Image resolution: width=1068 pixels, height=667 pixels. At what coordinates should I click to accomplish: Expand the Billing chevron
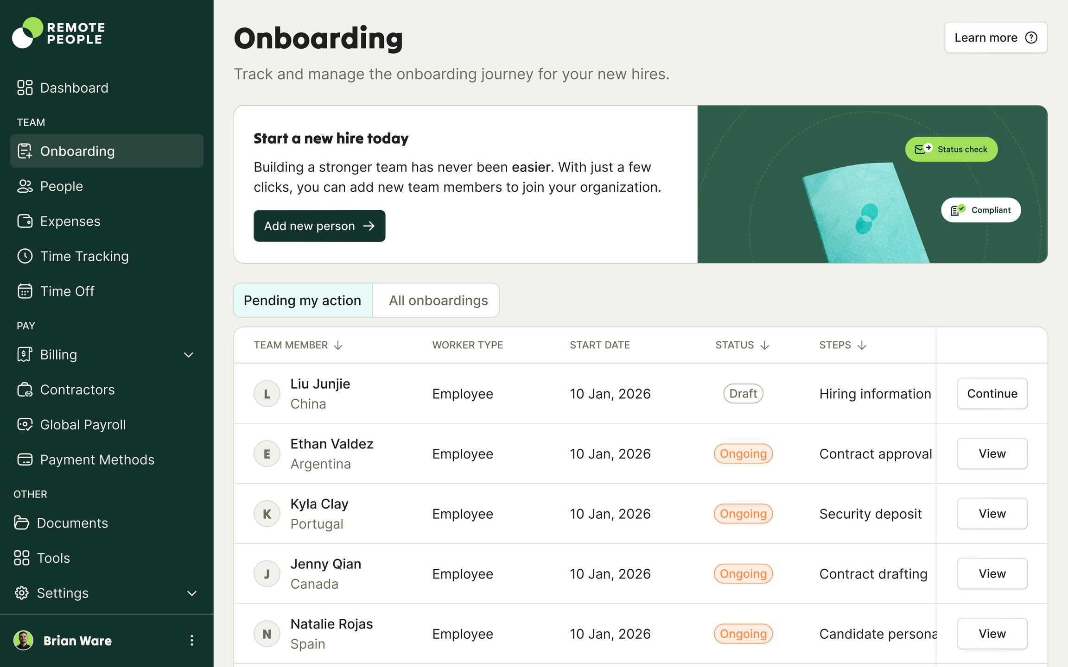click(x=189, y=355)
